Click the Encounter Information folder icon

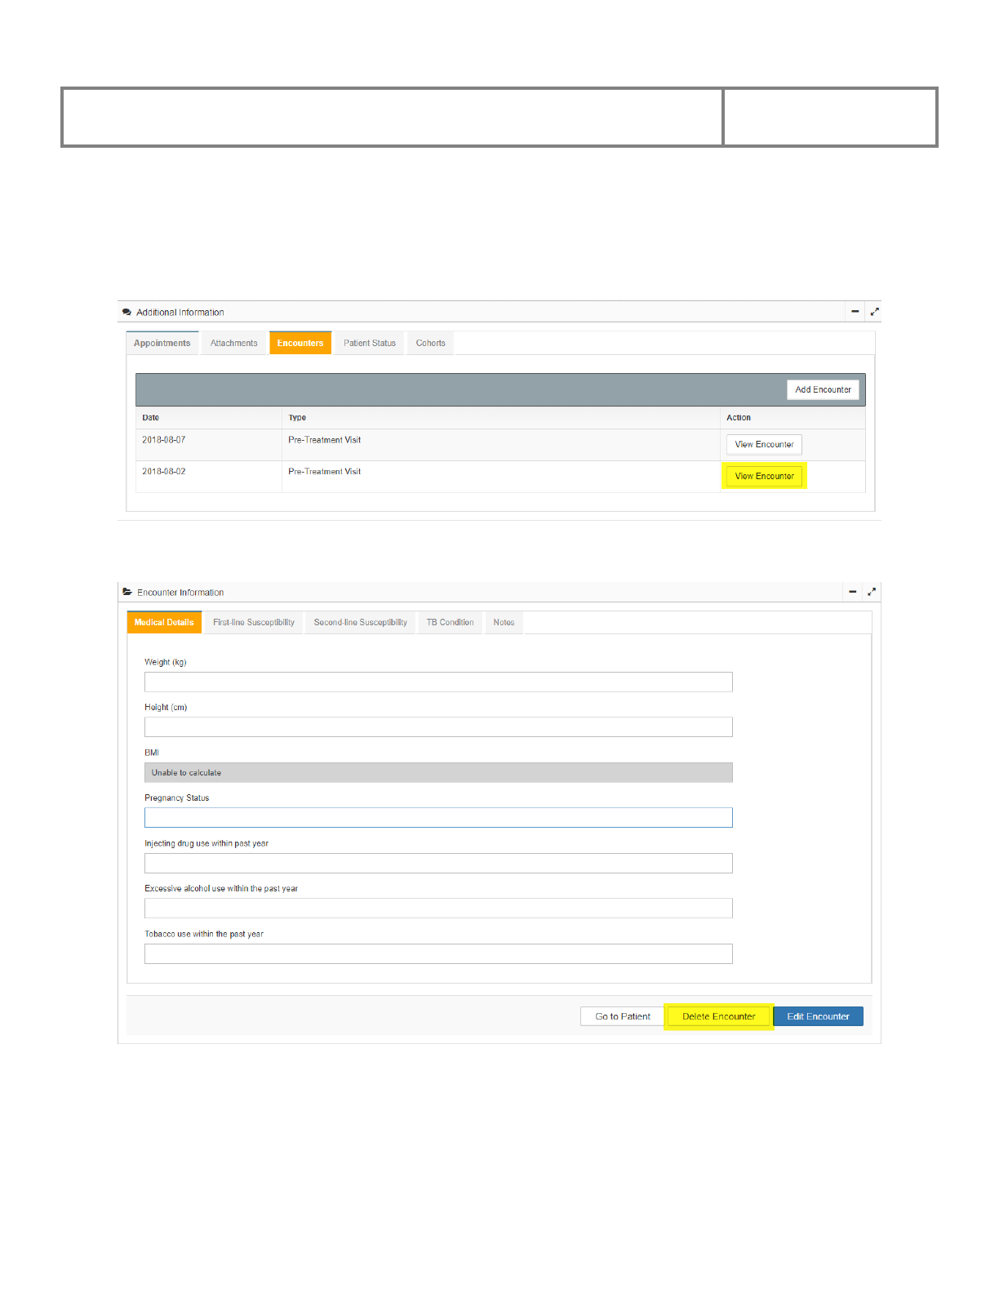point(127,592)
